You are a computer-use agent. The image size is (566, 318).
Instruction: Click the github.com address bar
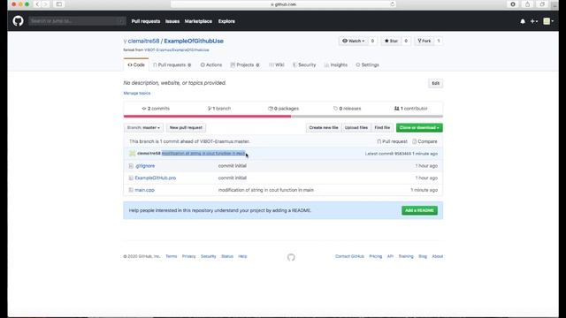pyautogui.click(x=283, y=4)
